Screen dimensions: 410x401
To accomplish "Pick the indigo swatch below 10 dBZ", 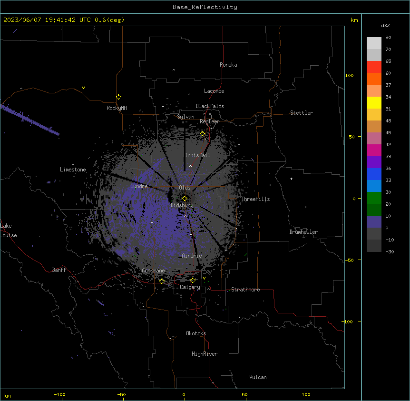I will [x=374, y=222].
